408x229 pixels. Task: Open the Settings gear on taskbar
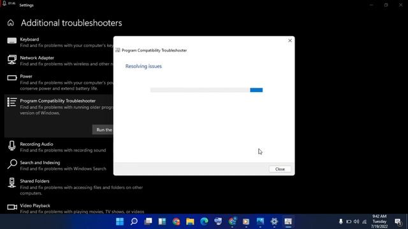tap(274, 221)
